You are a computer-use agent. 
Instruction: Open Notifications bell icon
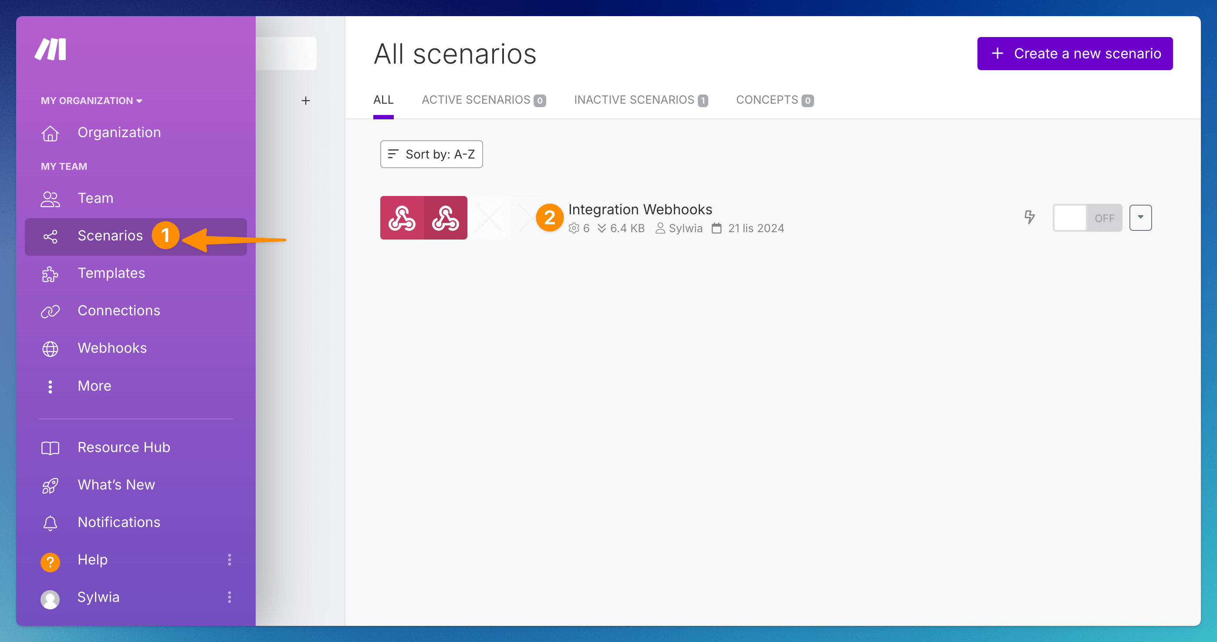pos(50,523)
